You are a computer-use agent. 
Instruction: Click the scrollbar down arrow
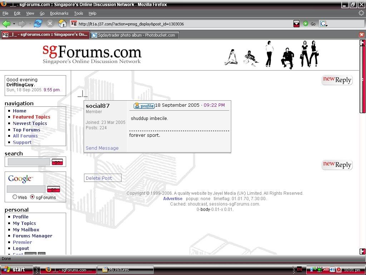click(x=362, y=251)
